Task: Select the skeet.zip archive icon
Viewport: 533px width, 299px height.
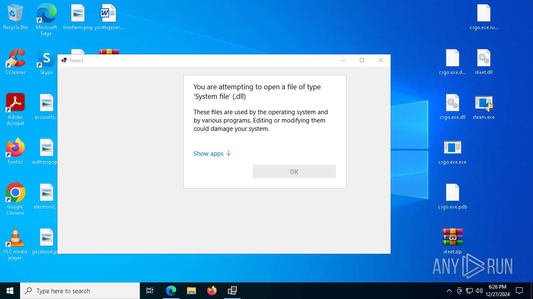Action: tap(453, 242)
